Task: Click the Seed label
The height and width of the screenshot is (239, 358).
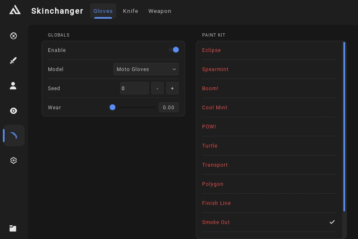Action: [x=54, y=88]
